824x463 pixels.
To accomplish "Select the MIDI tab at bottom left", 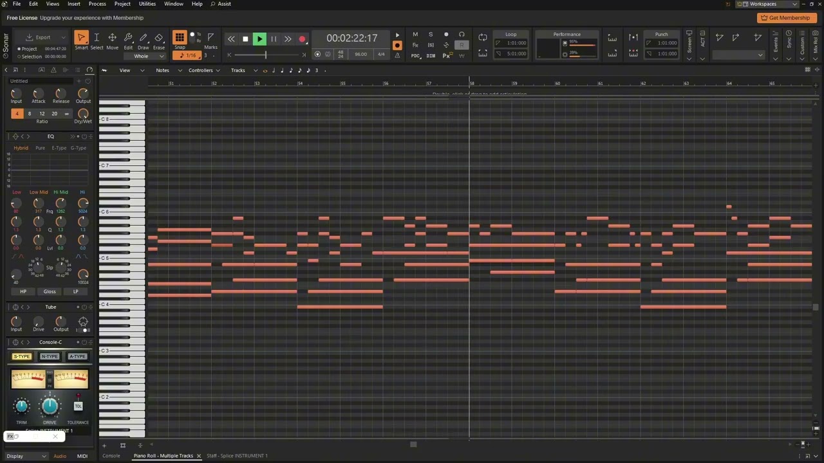I will tap(82, 456).
